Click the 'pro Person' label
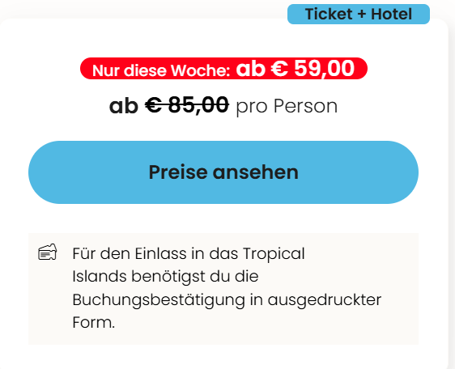The width and height of the screenshot is (455, 369). pos(287,106)
